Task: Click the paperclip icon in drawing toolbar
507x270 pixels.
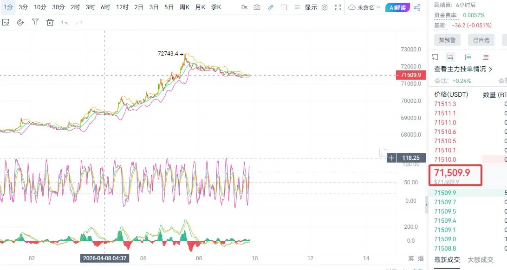Action: pyautogui.click(x=20, y=22)
